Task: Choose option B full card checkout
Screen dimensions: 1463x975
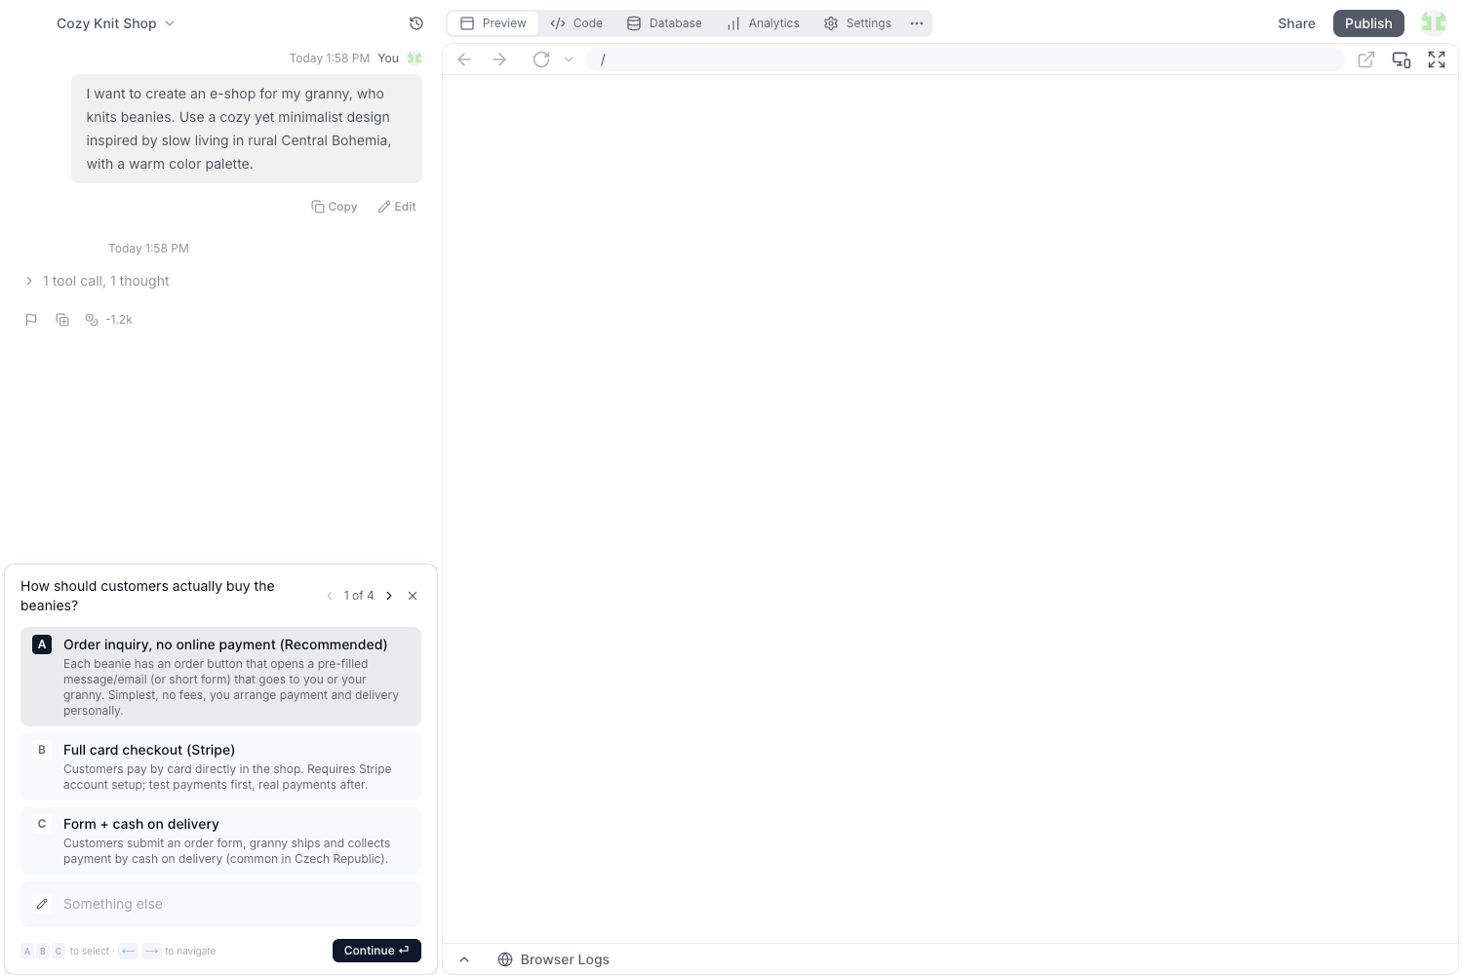Action: tap(220, 766)
